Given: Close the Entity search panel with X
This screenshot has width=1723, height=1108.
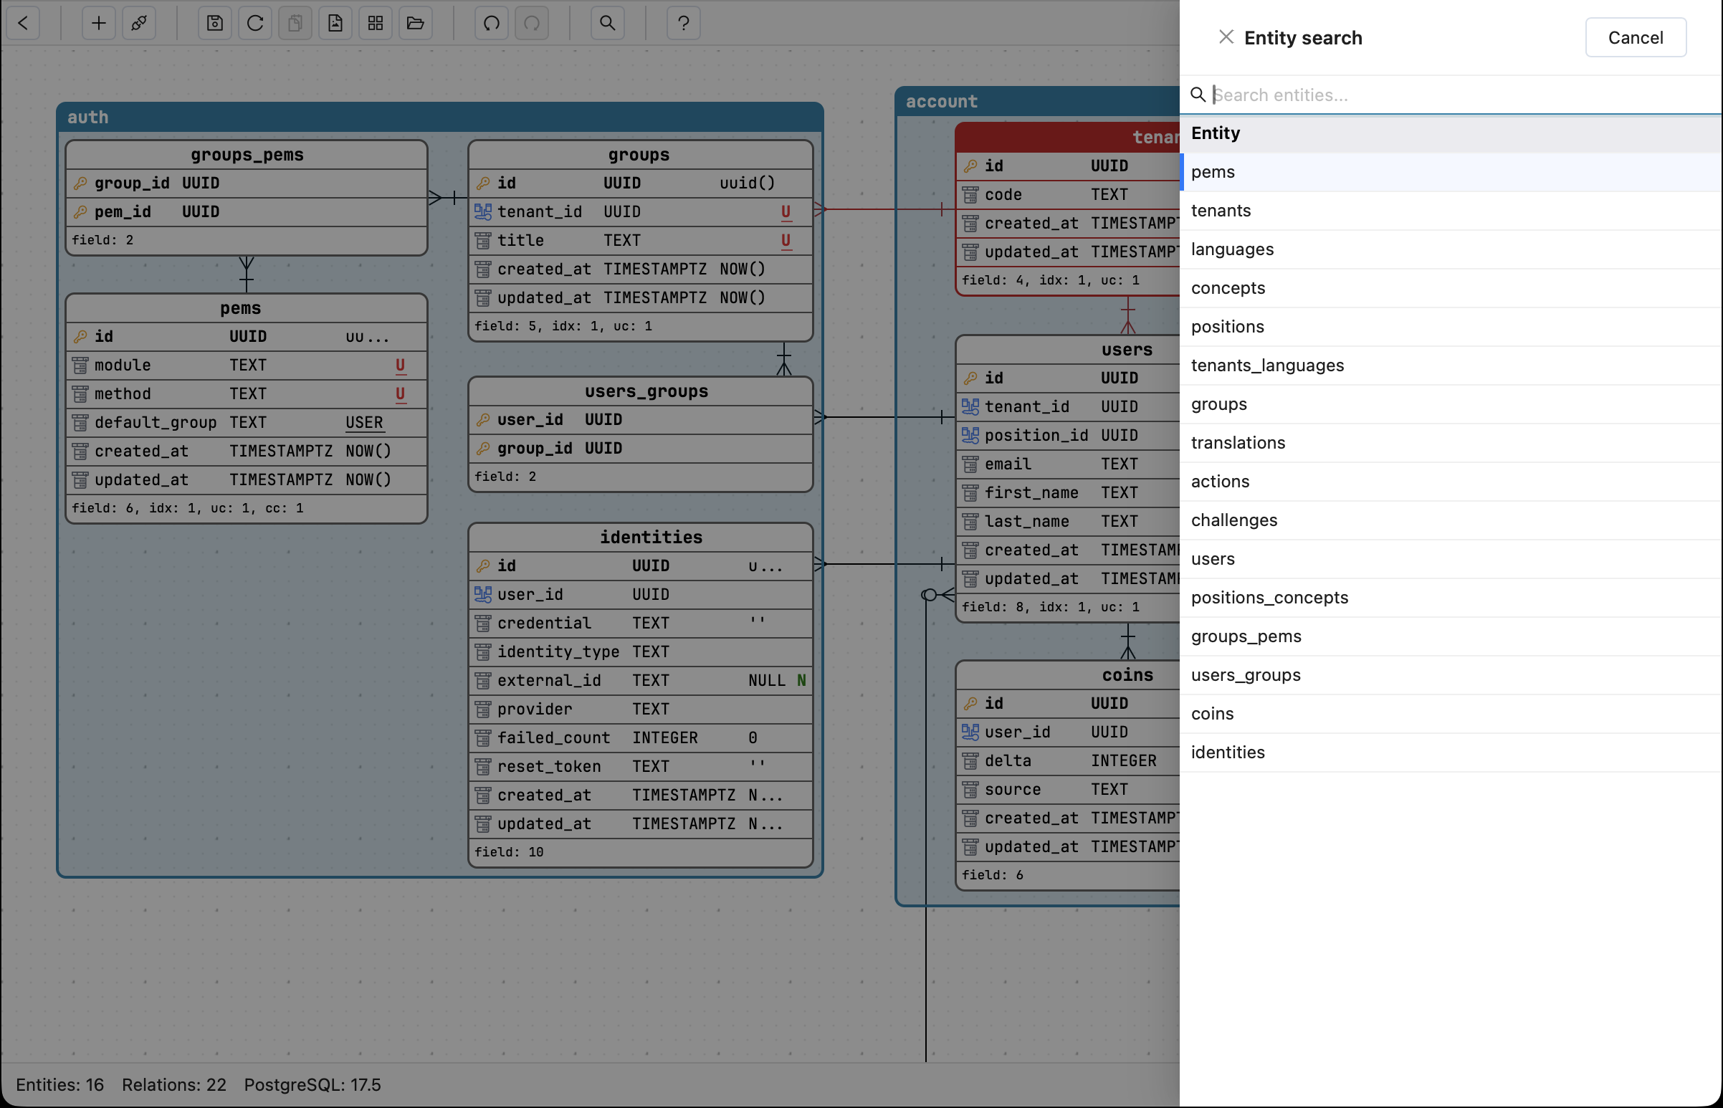Looking at the screenshot, I should [x=1226, y=37].
